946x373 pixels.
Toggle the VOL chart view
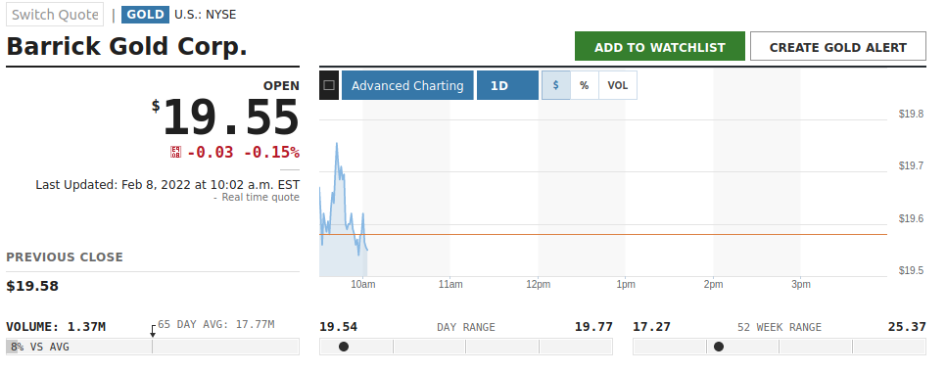(617, 85)
